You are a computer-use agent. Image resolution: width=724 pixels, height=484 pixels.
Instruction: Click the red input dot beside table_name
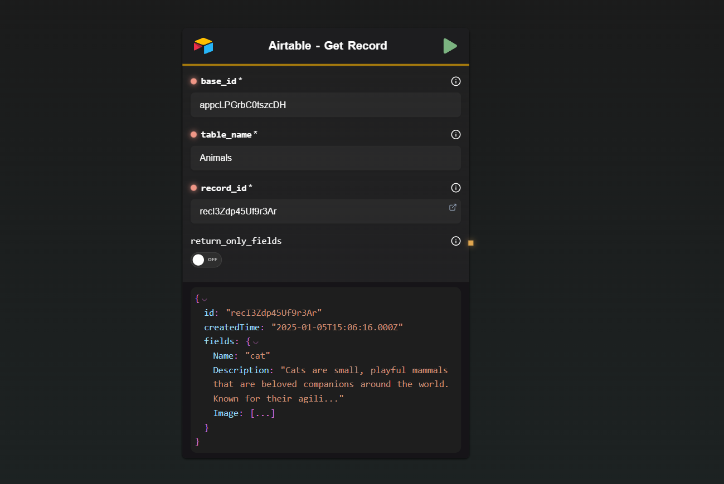tap(194, 135)
